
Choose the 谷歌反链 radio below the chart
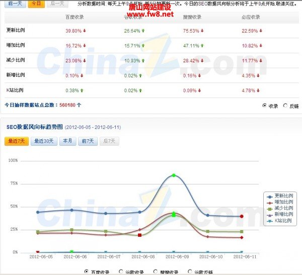(190, 271)
